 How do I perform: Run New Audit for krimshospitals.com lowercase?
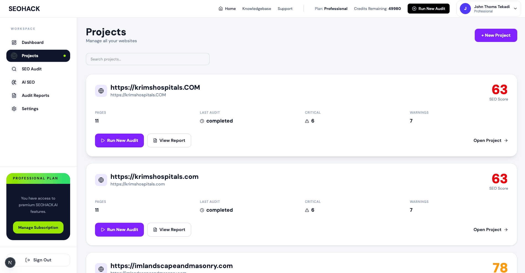coord(119,230)
